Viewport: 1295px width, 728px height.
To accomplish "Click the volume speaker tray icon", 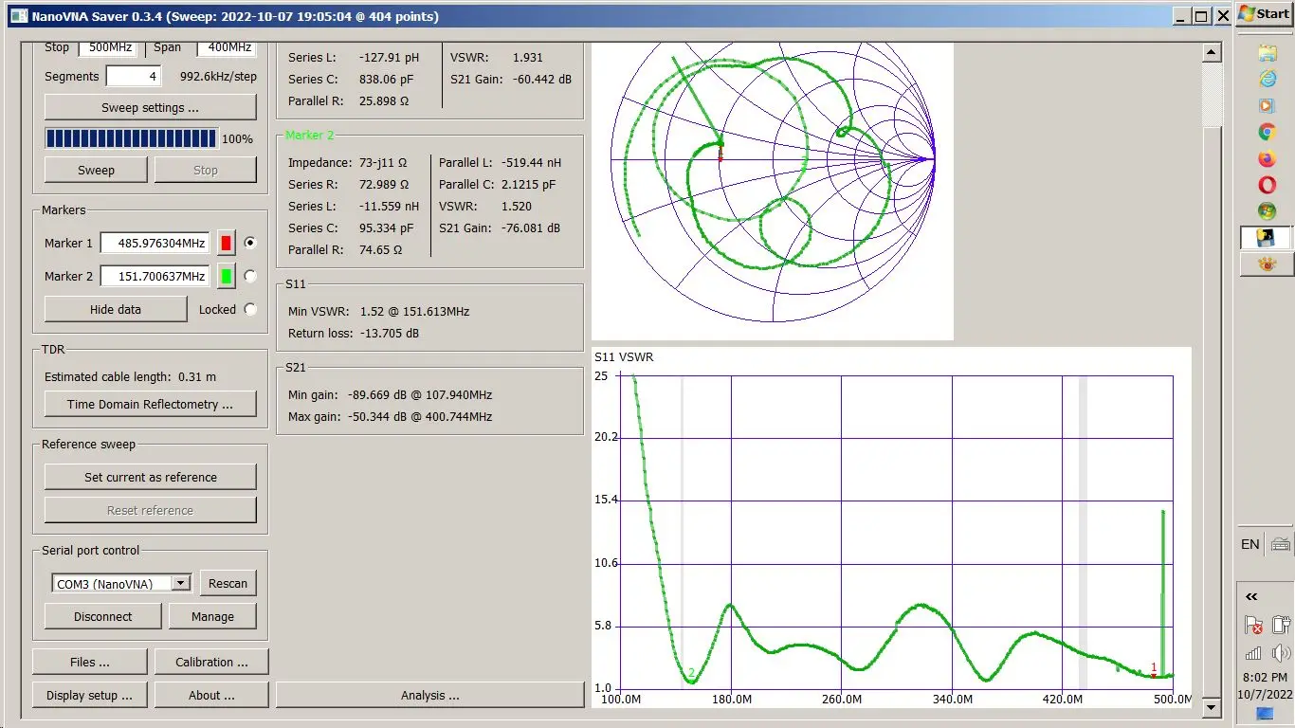I will [1281, 652].
